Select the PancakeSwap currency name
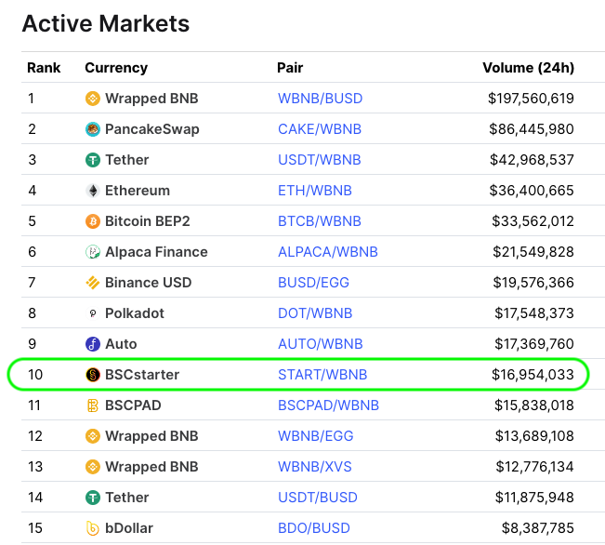 click(x=152, y=129)
